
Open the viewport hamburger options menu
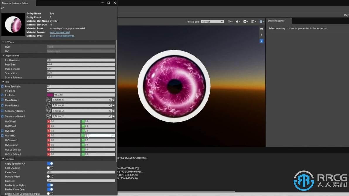(261, 22)
